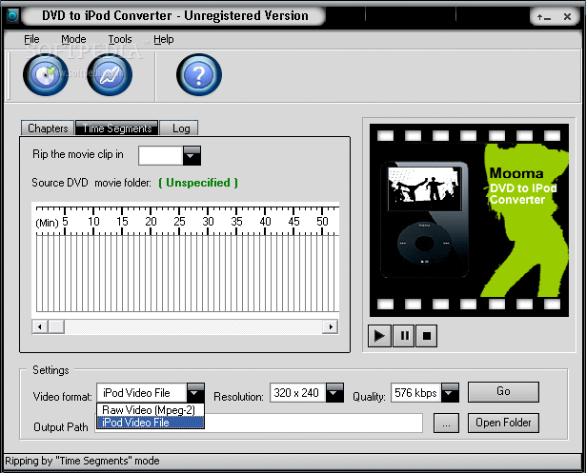Open the Tools menu
This screenshot has height=473, width=586.
120,39
